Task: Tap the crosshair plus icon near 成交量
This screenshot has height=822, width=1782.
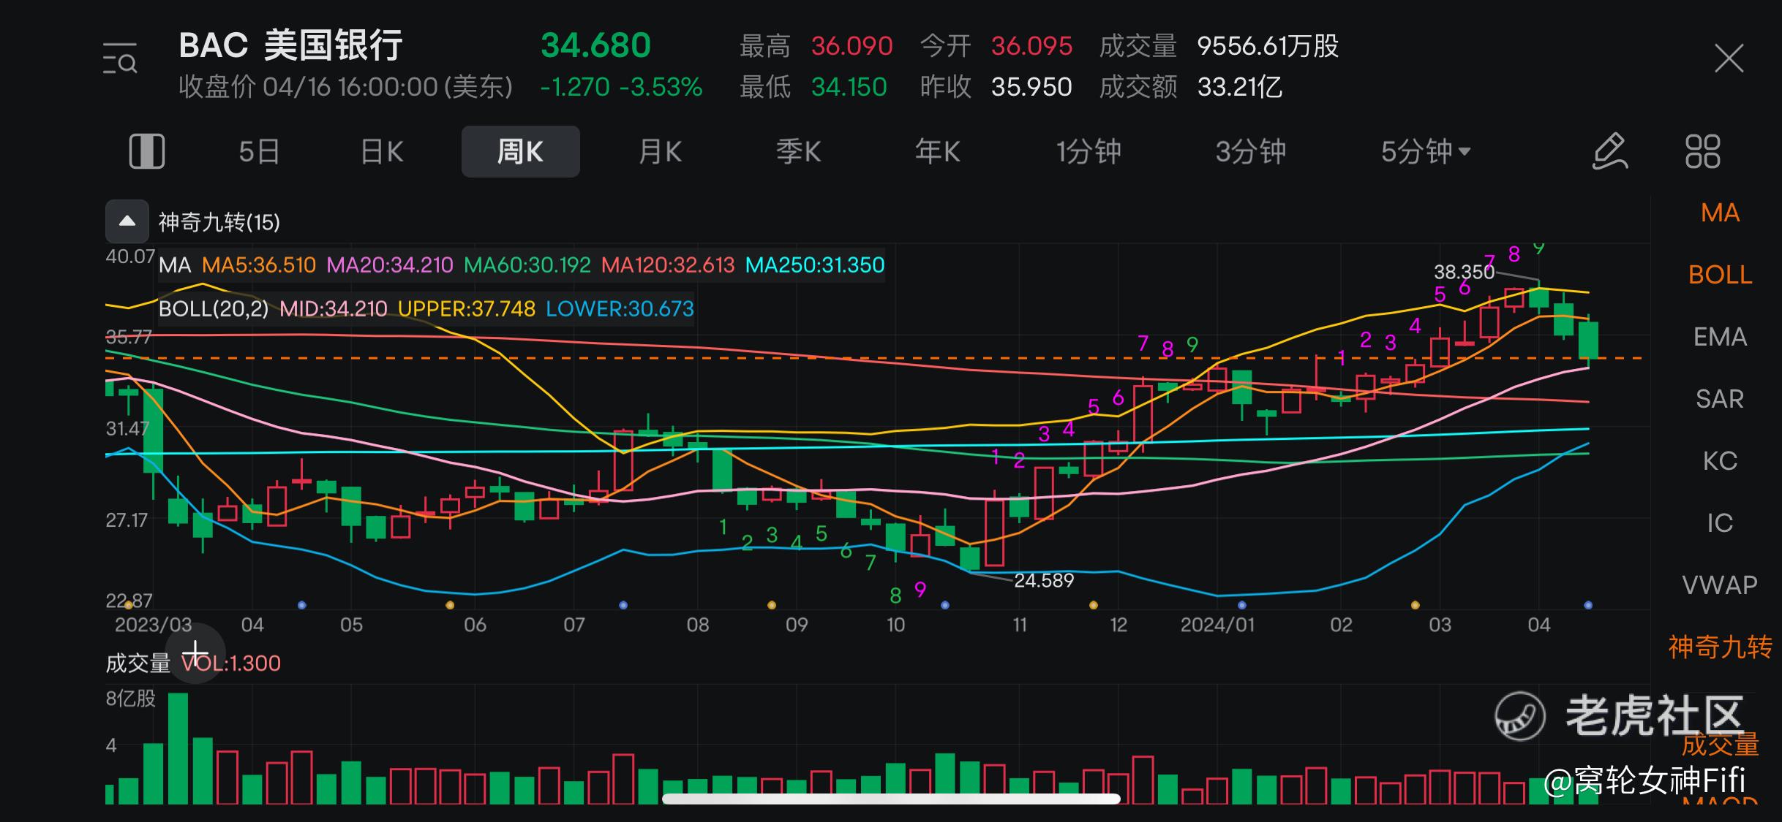Action: coord(195,653)
